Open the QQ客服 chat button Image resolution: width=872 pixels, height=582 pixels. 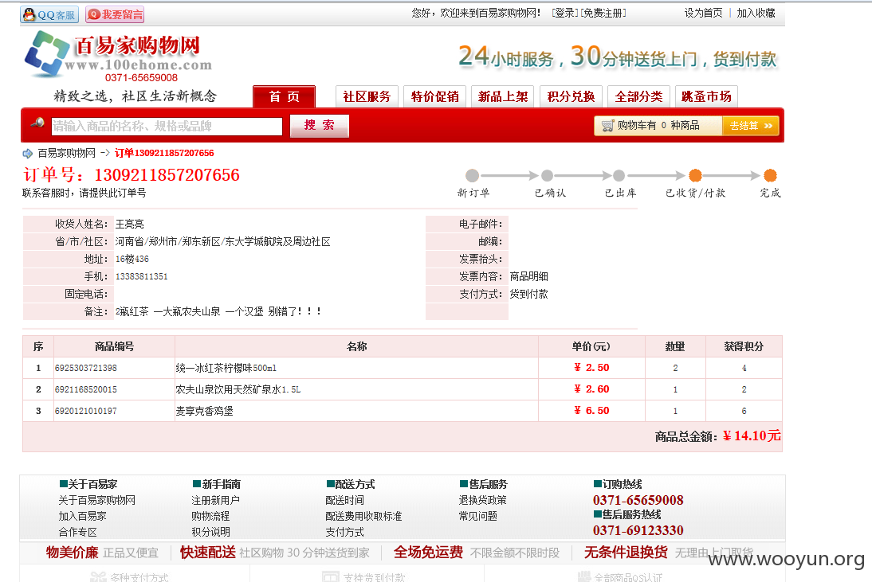tap(49, 14)
